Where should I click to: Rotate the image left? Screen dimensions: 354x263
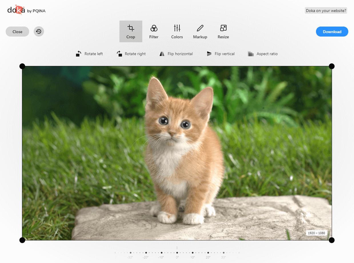tap(89, 54)
